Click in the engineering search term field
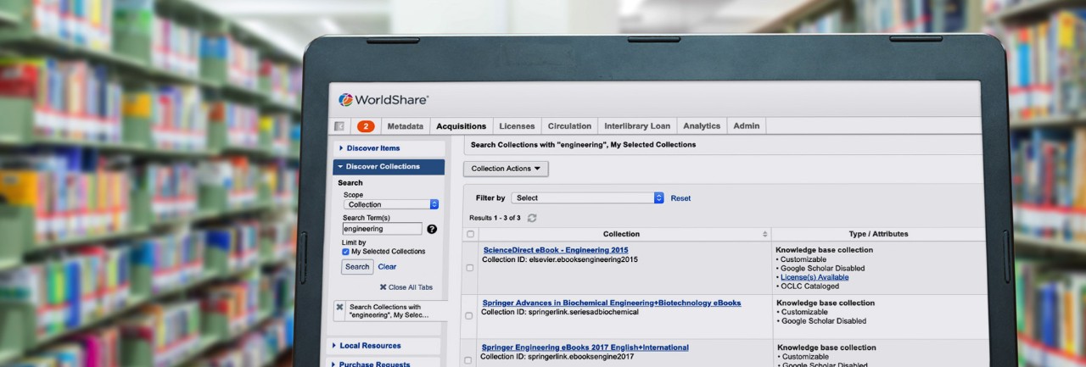 coord(382,229)
